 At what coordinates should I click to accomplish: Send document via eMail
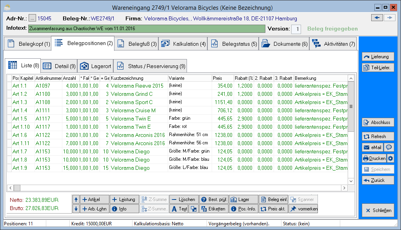tap(373, 147)
